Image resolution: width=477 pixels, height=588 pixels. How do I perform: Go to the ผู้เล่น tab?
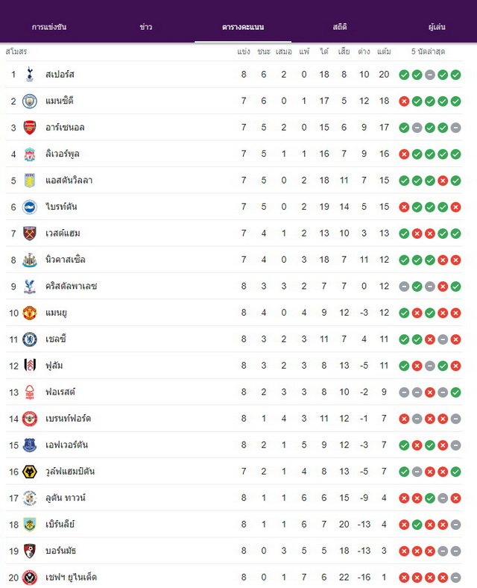(x=437, y=27)
